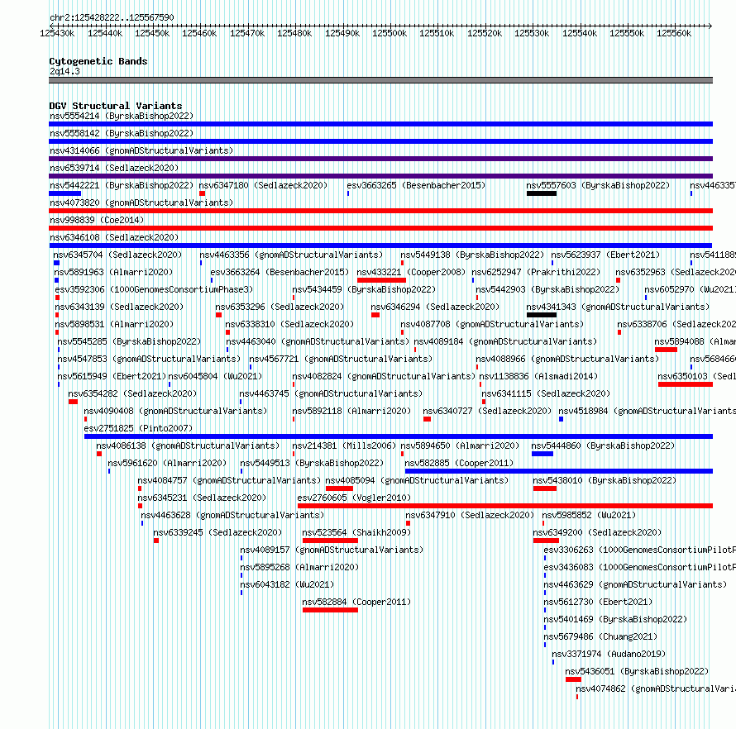The image size is (736, 729).
Task: Select the red bar below nsv4085094
Action: click(339, 488)
